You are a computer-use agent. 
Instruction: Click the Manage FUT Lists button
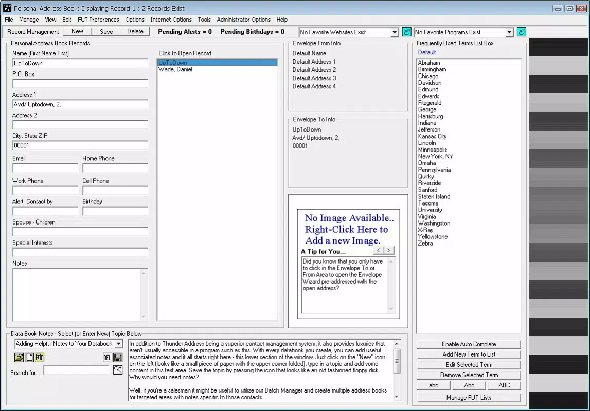click(469, 398)
